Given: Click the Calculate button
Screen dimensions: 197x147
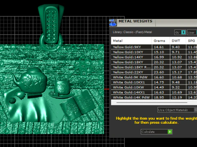Looking at the screenshot, I should tap(156, 131).
